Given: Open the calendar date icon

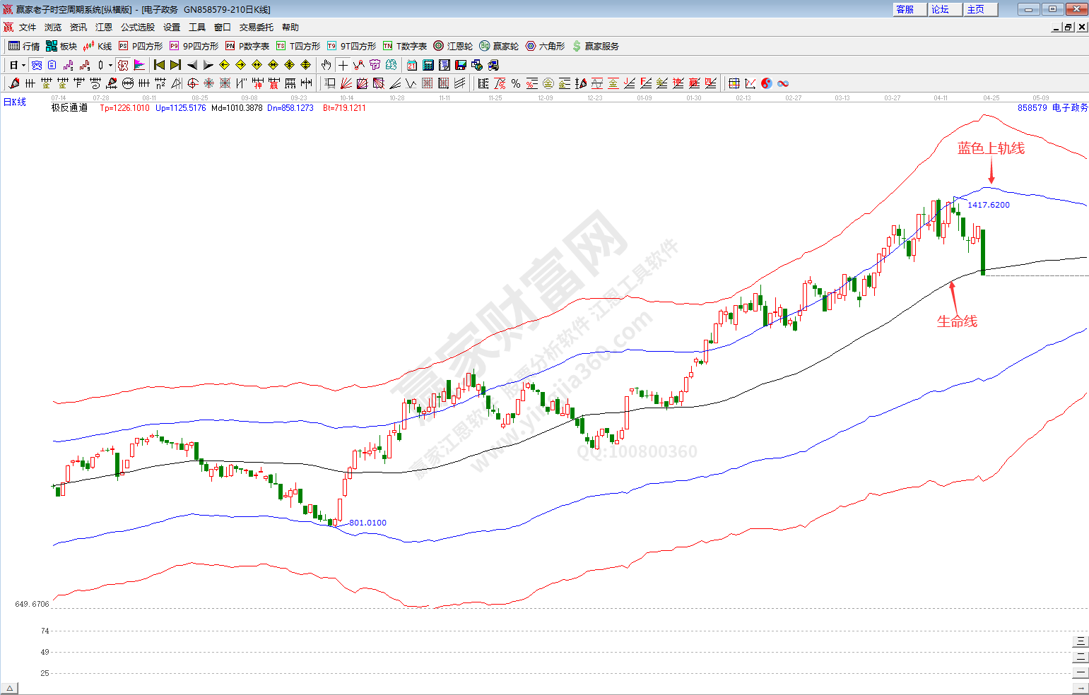Looking at the screenshot, I should click(x=411, y=65).
